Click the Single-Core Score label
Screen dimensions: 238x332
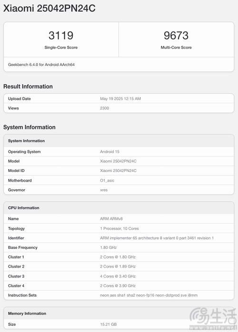point(61,47)
